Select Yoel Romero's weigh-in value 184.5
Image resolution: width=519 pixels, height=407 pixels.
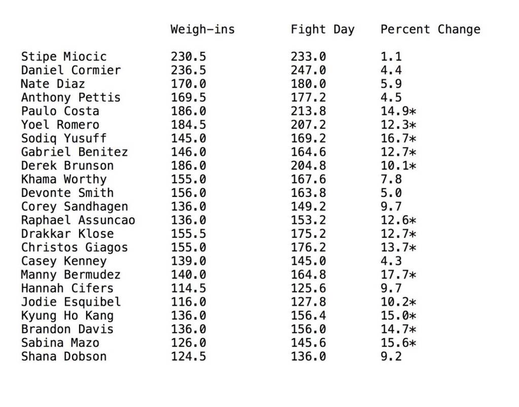tap(188, 125)
